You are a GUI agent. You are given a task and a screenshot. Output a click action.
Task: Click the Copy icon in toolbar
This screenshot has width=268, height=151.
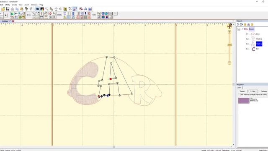17,9
